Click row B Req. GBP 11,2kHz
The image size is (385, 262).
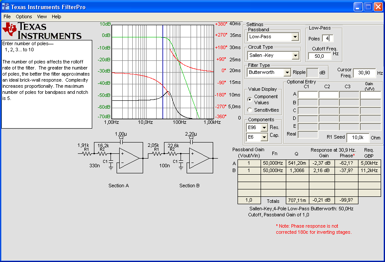click(369, 170)
